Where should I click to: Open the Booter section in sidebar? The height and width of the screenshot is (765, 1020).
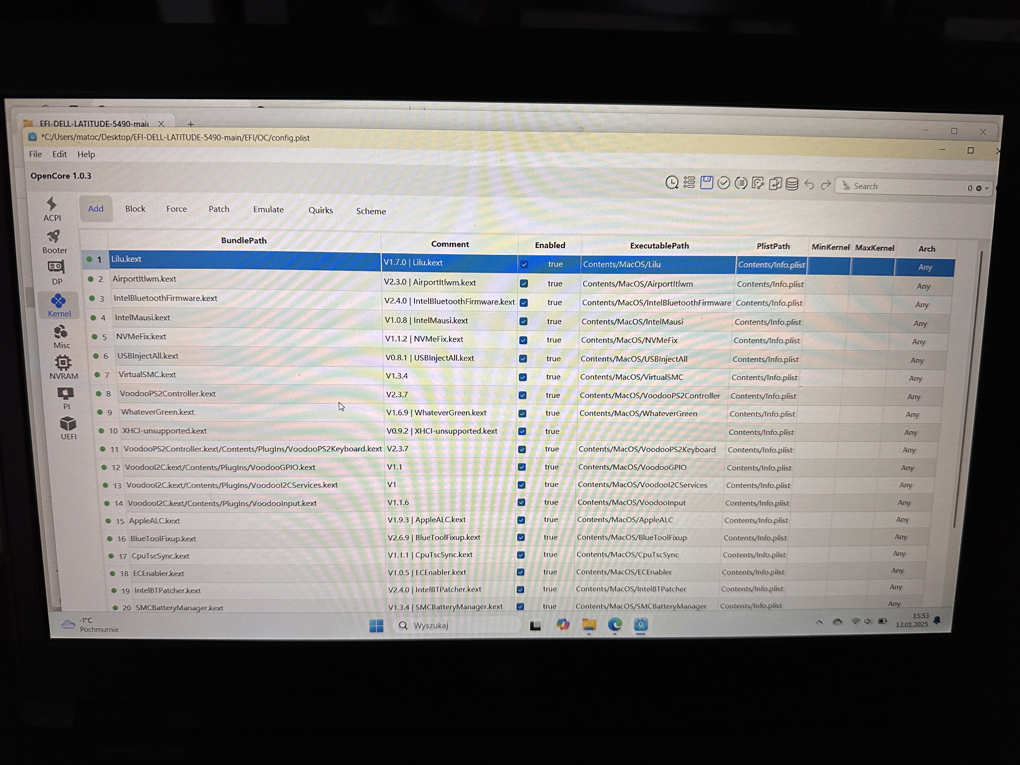[x=54, y=242]
